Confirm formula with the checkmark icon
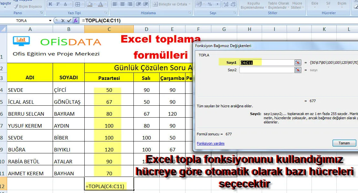358x193 pixels. pyautogui.click(x=69, y=21)
